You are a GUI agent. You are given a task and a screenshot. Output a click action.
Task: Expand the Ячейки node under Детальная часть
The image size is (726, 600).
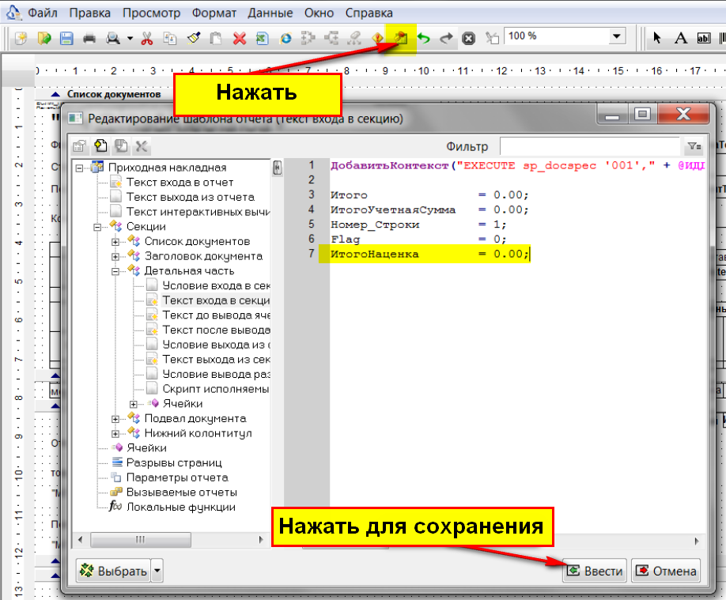point(134,404)
